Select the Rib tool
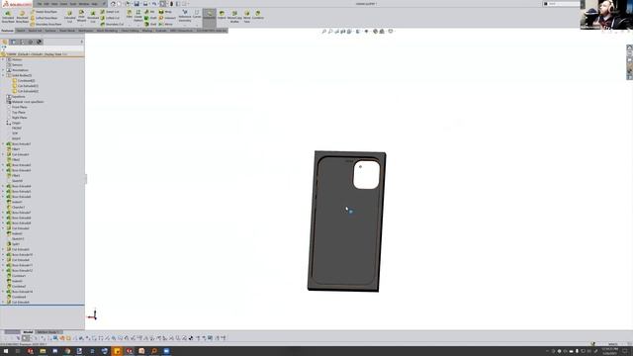This screenshot has width=633, height=356. click(x=149, y=12)
